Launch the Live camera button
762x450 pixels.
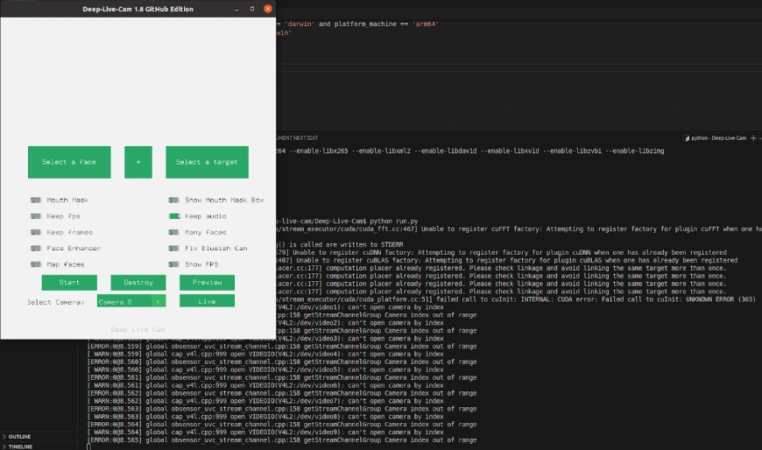coord(207,301)
